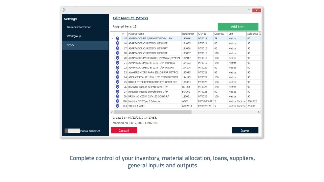324x182 pixels.
Task: Select Biselador Tuberia de Polietileno 1/2° cell
Action: (x=154, y=87)
